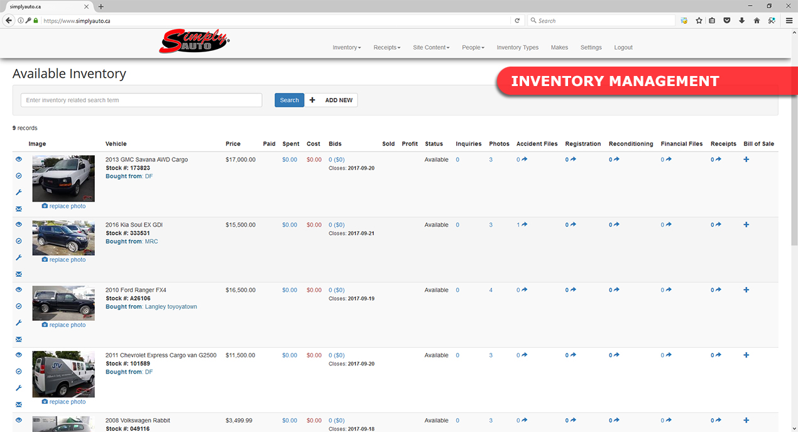Click the Price column header
The width and height of the screenshot is (798, 432).
coord(233,144)
